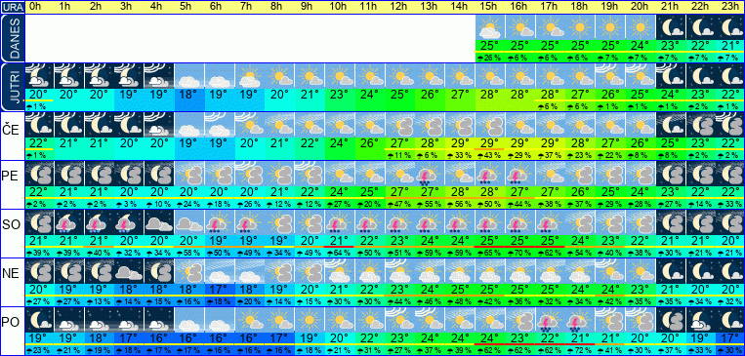This screenshot has height=356, width=745.
Task: Click the SO 1h night thunderstorm icon
Action: coord(69,221)
